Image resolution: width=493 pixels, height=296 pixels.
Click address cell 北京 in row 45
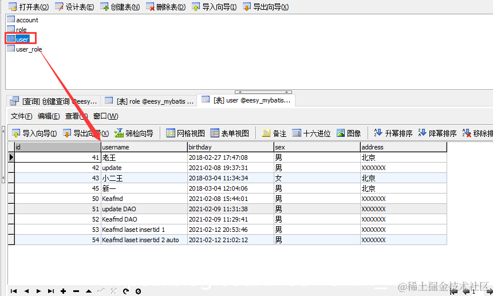click(404, 188)
